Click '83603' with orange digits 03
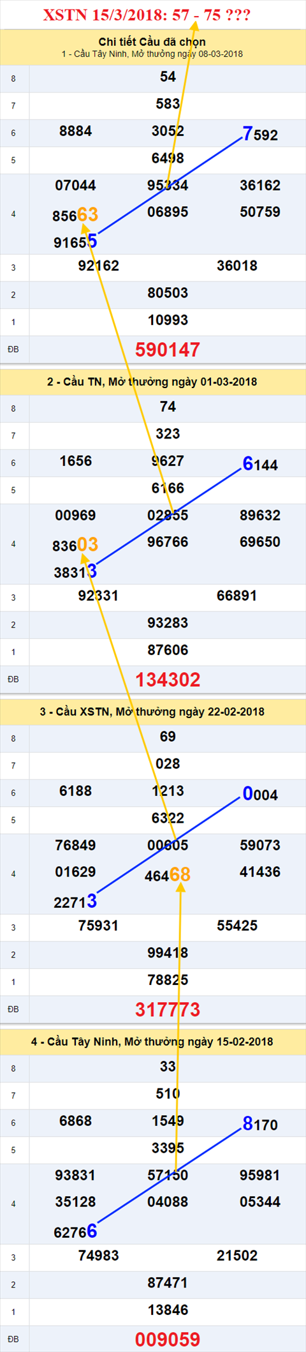This screenshot has width=306, height=1352. click(x=75, y=545)
